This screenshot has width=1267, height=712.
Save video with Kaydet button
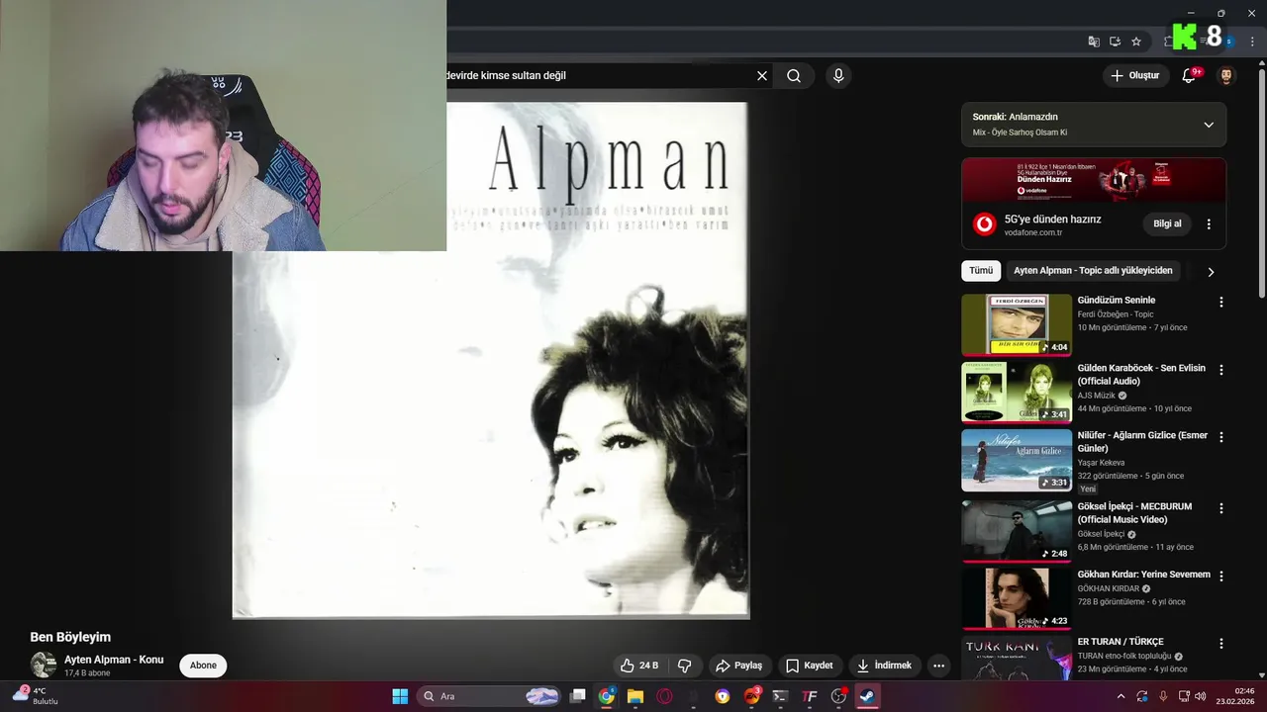(809, 666)
